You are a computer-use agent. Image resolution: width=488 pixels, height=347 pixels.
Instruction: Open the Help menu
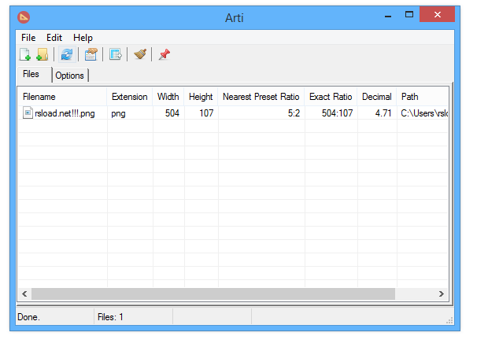tap(83, 38)
